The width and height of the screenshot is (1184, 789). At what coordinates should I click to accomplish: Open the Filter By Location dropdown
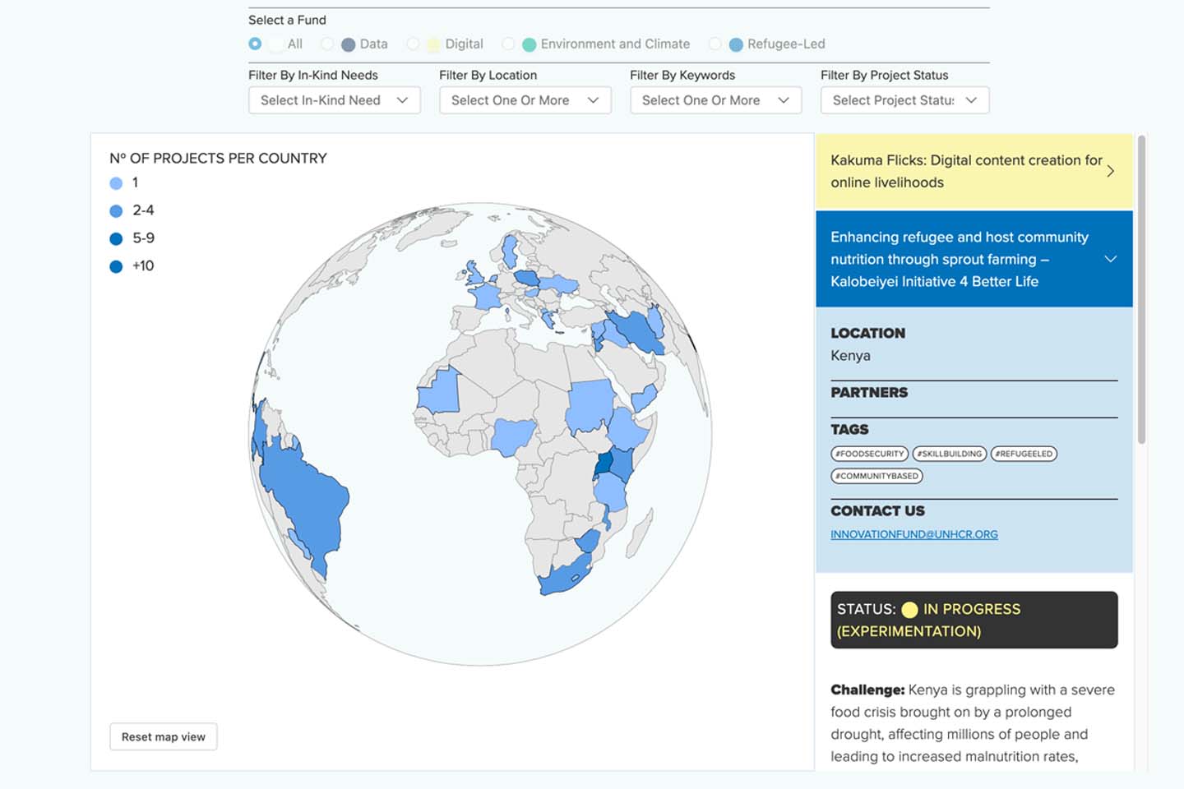525,100
